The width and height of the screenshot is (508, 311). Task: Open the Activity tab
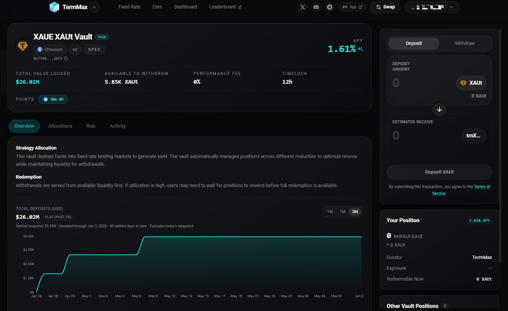point(118,126)
